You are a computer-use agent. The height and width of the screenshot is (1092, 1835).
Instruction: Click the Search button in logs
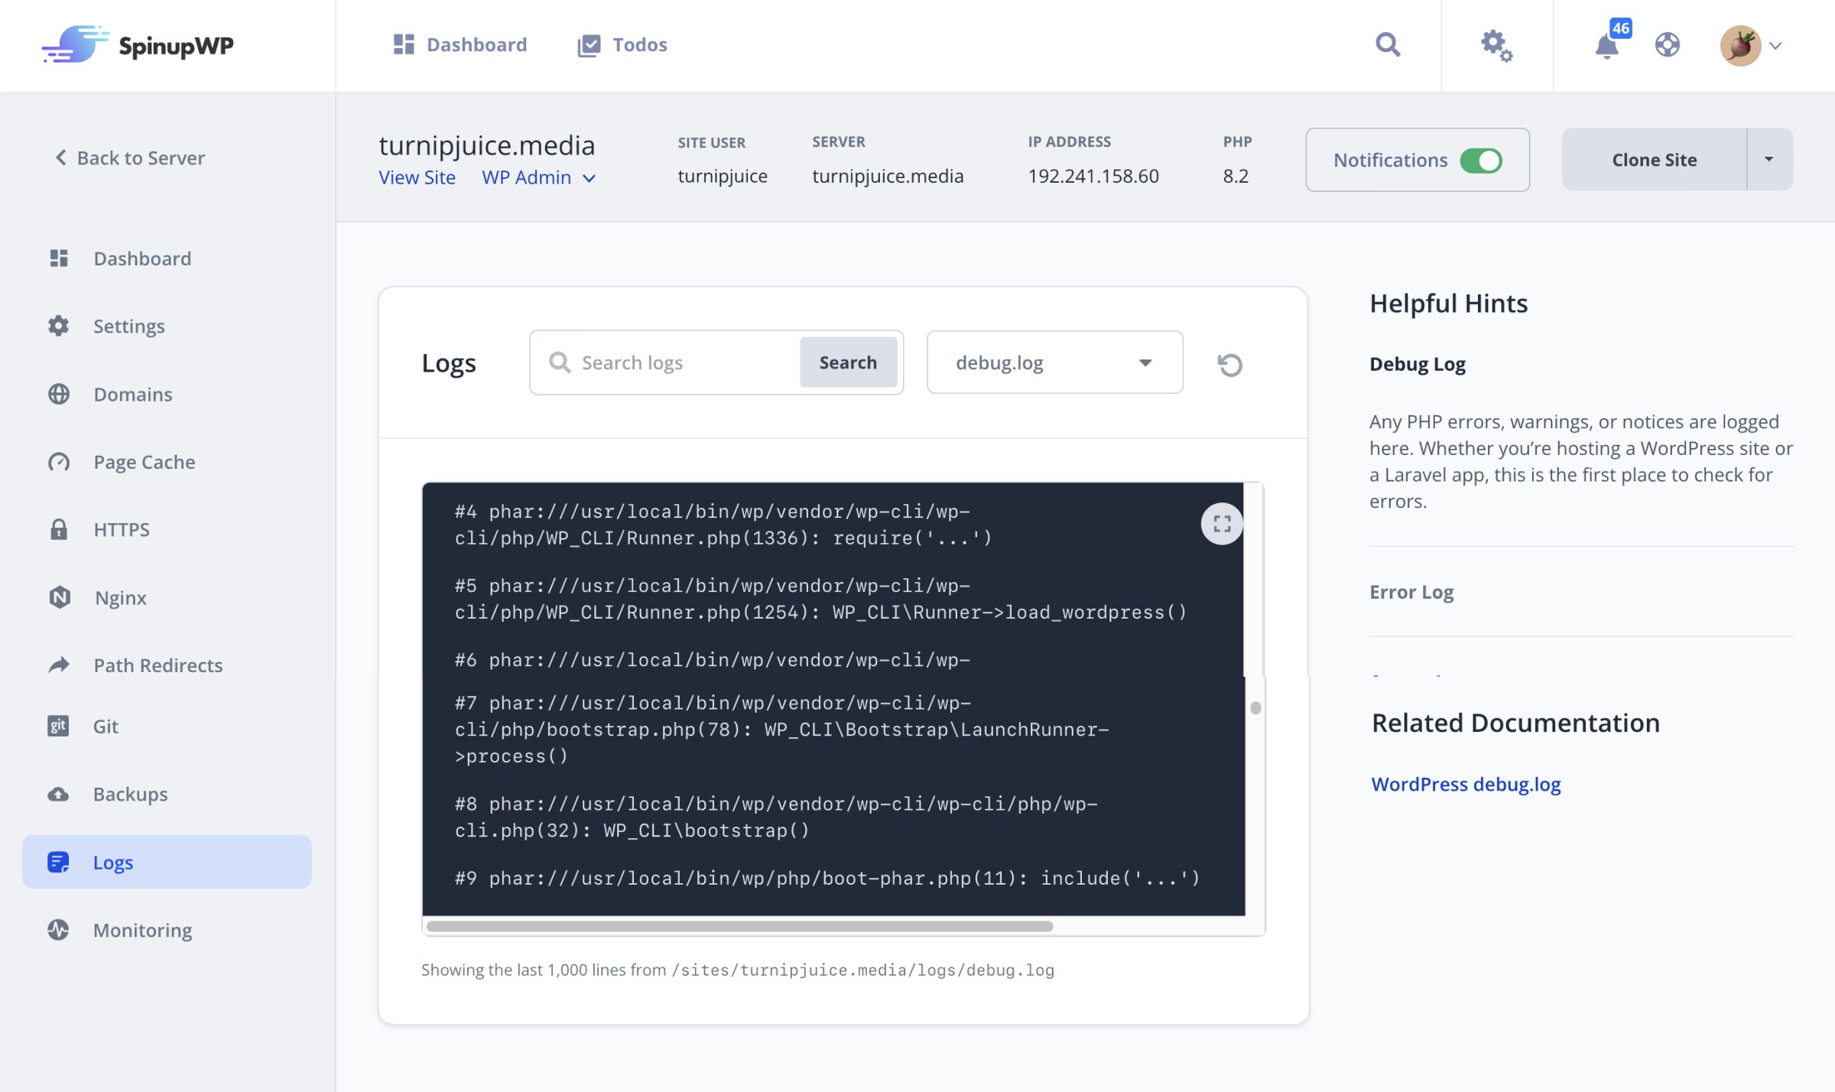click(x=847, y=362)
